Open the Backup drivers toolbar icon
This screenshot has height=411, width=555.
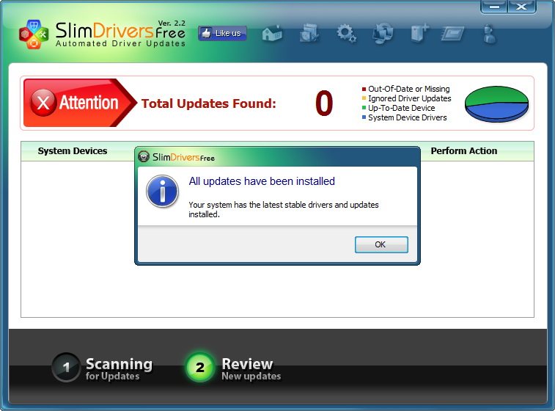(x=309, y=34)
